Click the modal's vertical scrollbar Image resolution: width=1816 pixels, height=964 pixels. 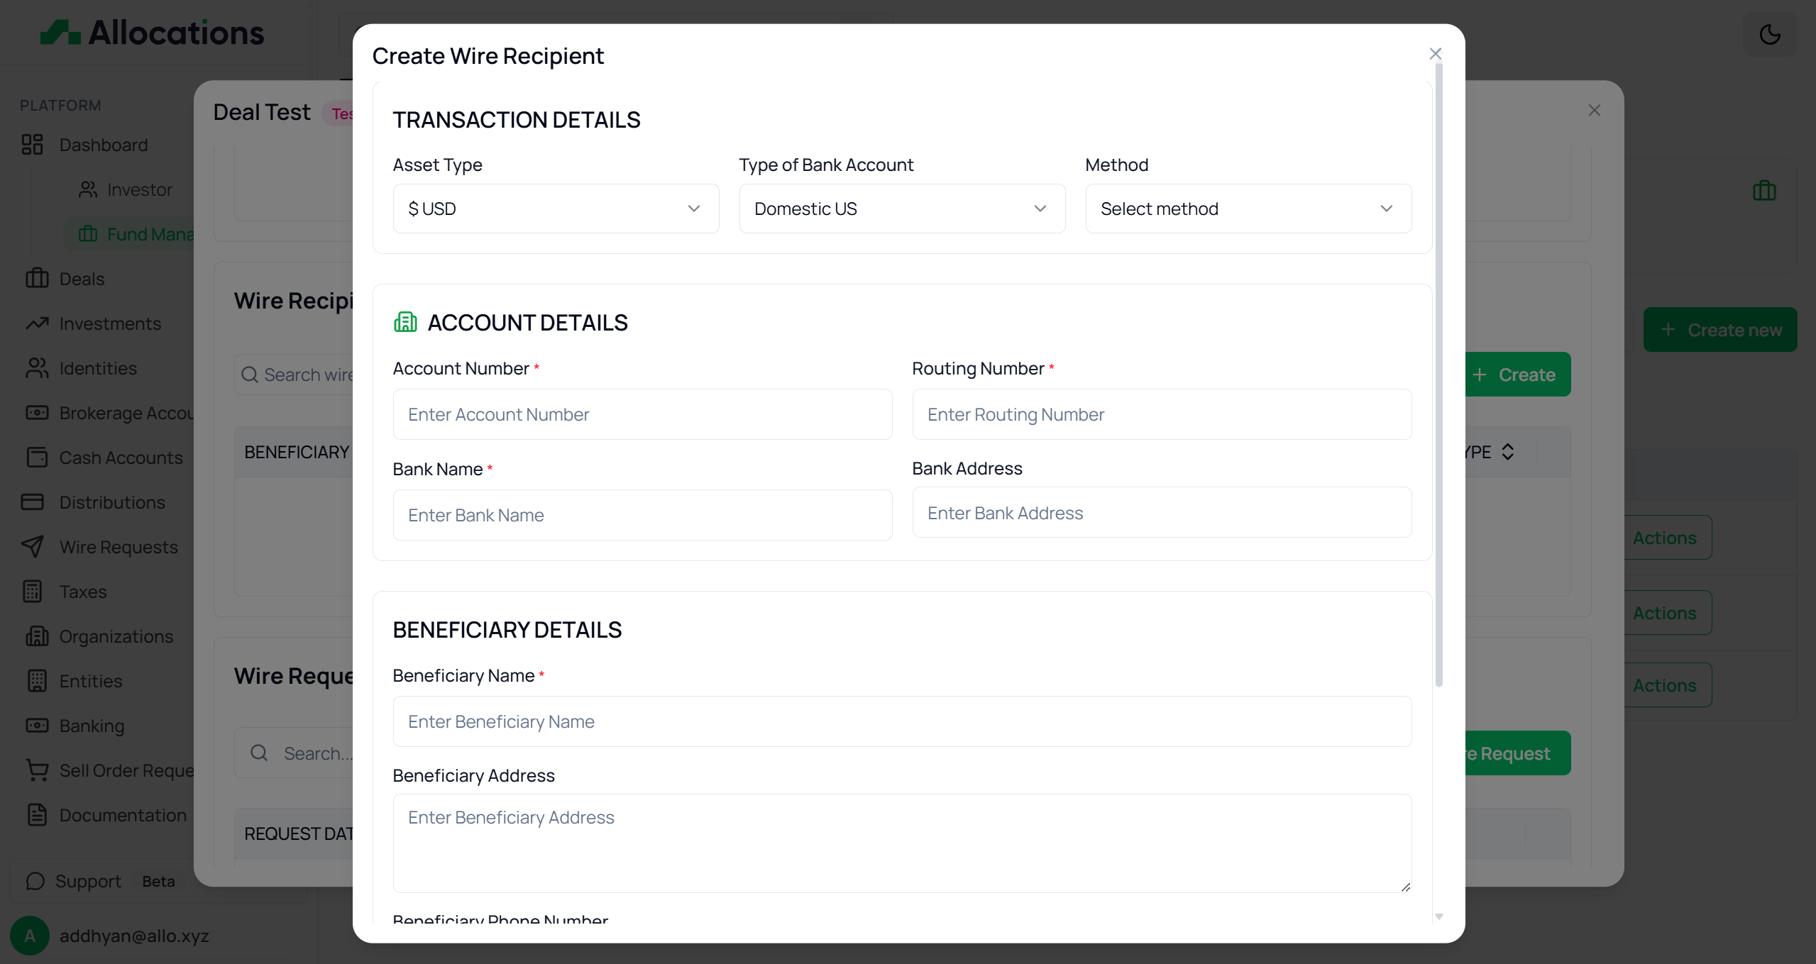1439,376
